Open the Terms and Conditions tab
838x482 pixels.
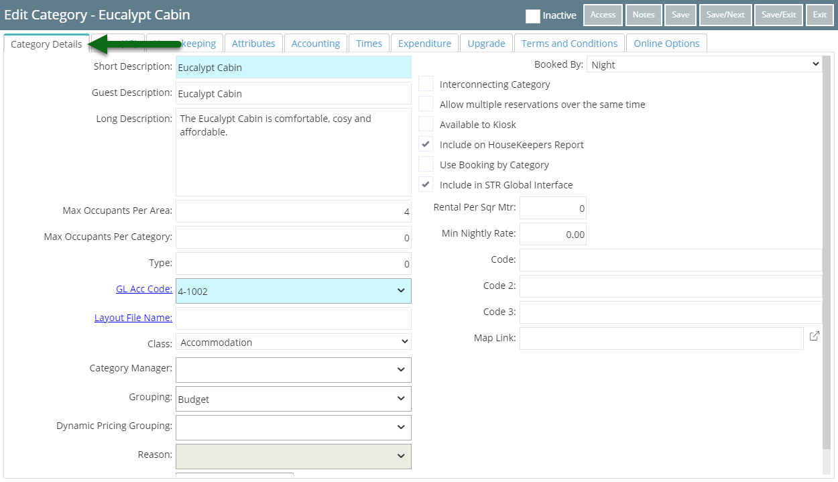(x=570, y=44)
